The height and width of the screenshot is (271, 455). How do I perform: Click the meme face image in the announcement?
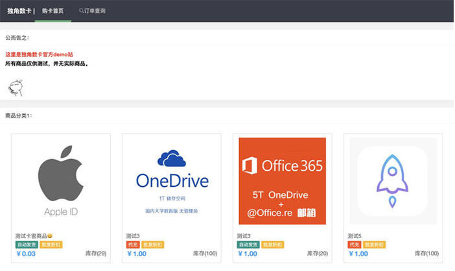coord(14,87)
